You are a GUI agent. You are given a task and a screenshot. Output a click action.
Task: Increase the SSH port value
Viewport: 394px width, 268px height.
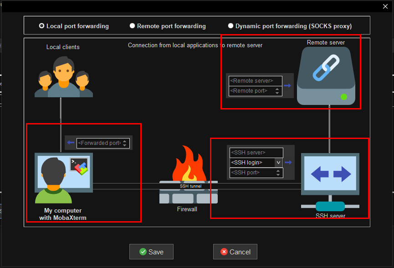point(278,171)
